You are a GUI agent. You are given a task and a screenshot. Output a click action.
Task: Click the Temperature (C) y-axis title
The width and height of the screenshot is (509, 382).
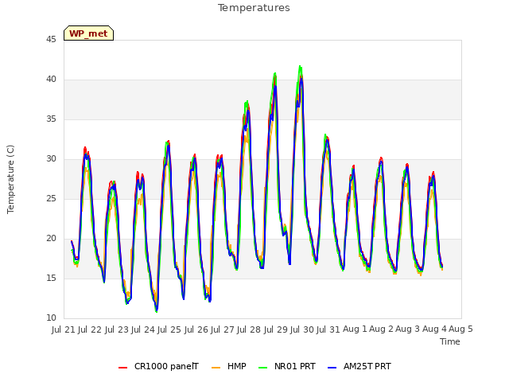tap(10, 179)
